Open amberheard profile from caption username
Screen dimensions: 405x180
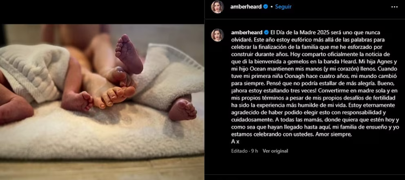[247, 33]
